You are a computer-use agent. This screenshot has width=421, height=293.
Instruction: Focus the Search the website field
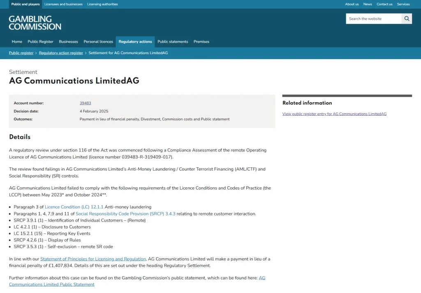coord(374,19)
